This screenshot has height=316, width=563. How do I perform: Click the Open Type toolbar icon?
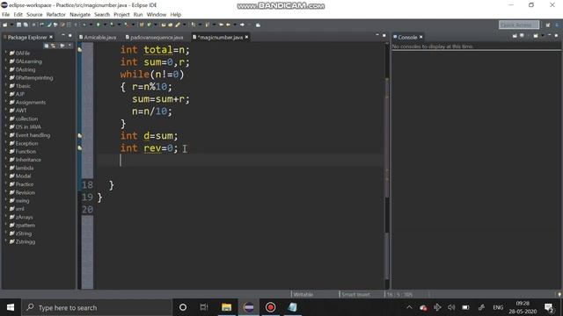[164, 25]
